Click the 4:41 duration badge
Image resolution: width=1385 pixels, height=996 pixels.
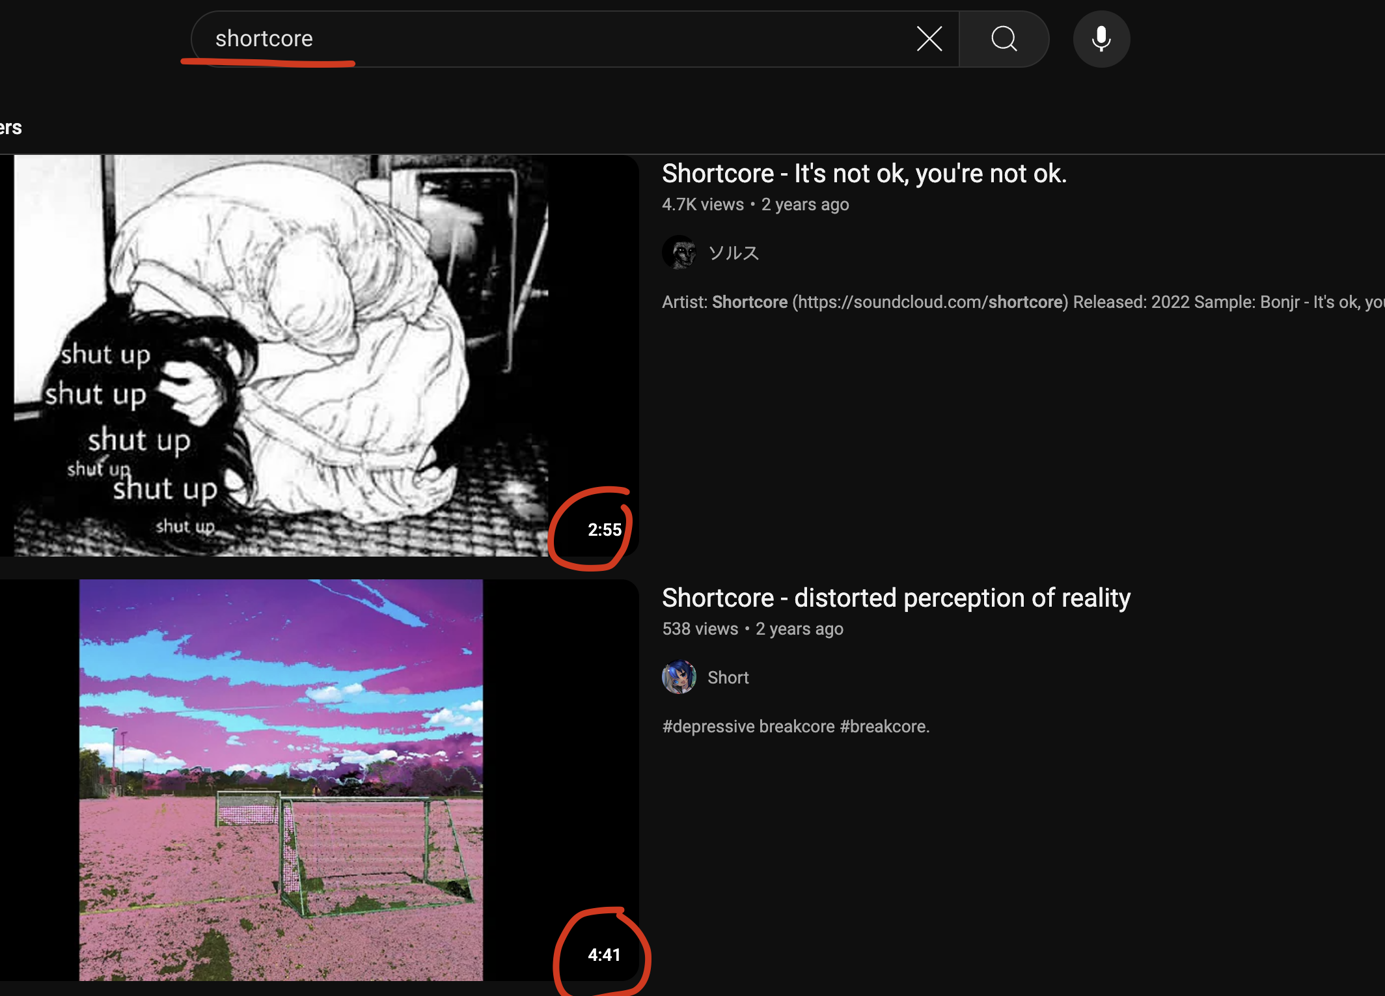pos(604,954)
